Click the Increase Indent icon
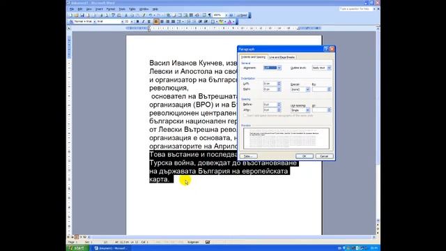 [206, 22]
